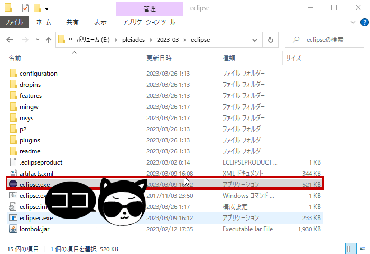Open the recent locations dropdown arrow
Viewport: 370px width, 254px height.
click(38, 40)
